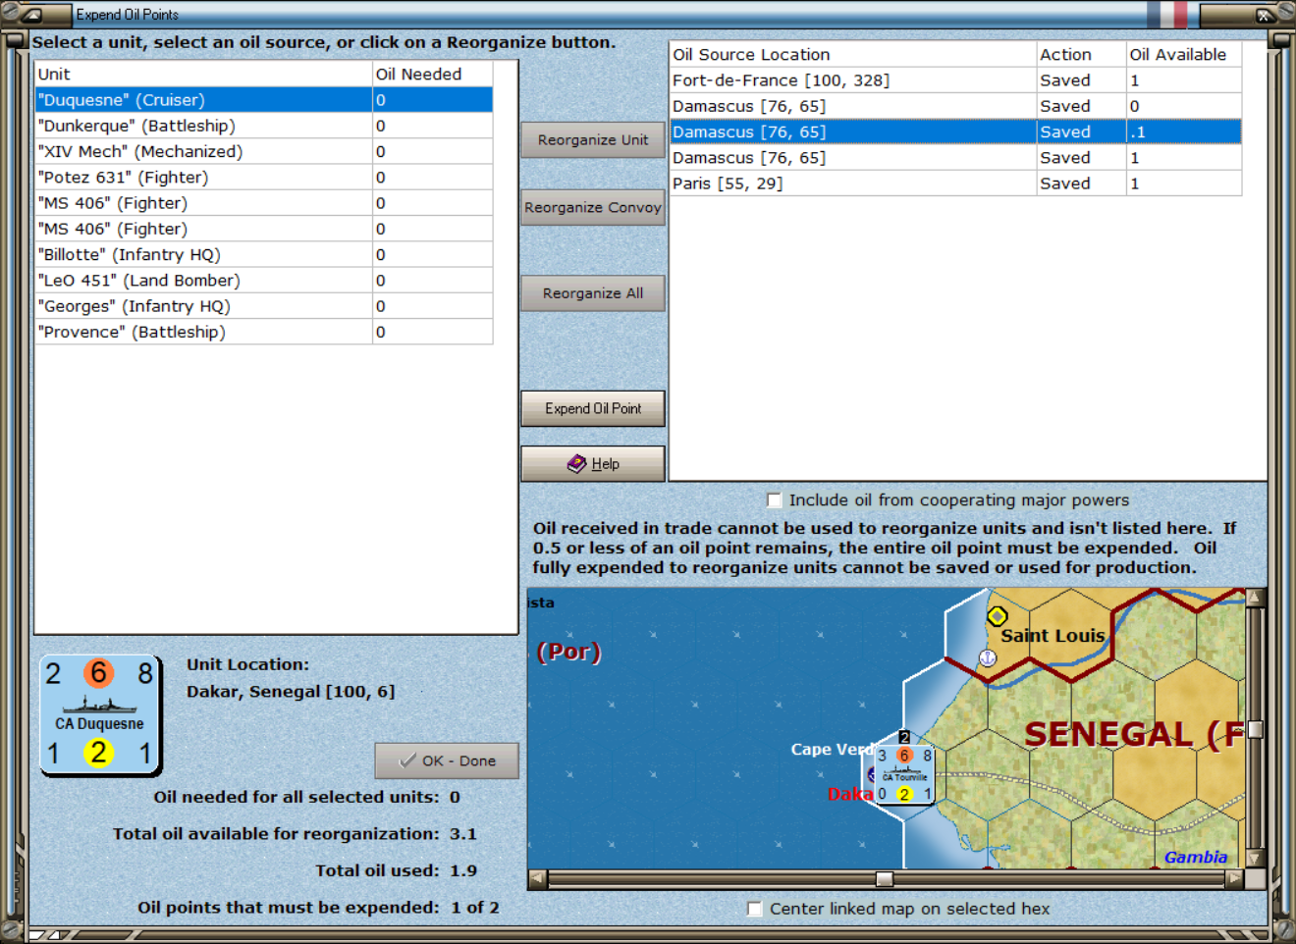Select the "LeO 451" (Land Bomber) row

(x=263, y=281)
